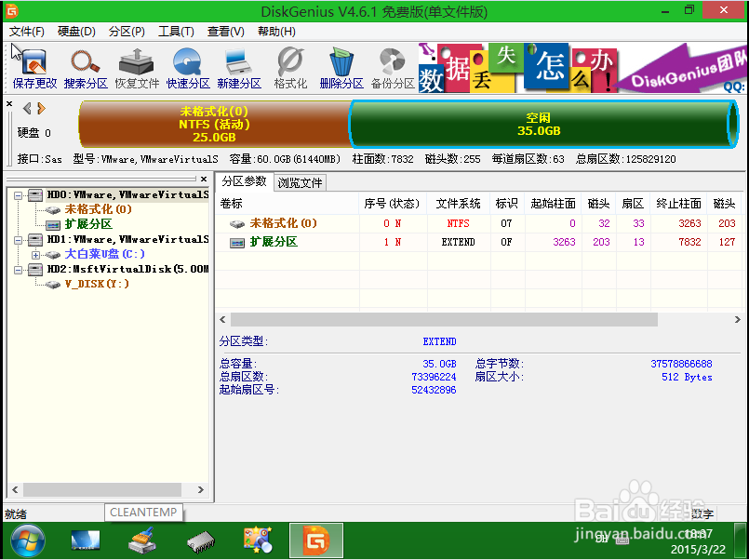Click the green 空闲 35.0GB free space bar
The height and width of the screenshot is (560, 749).
[x=543, y=124]
